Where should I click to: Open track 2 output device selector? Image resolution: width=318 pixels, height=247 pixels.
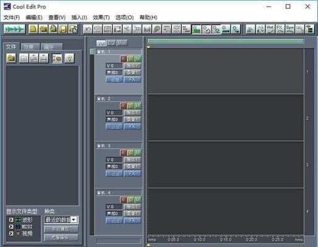click(132, 113)
